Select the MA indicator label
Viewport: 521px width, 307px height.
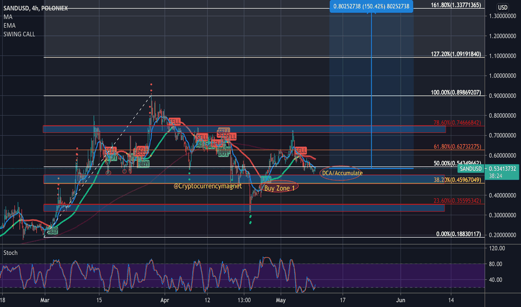click(8, 17)
